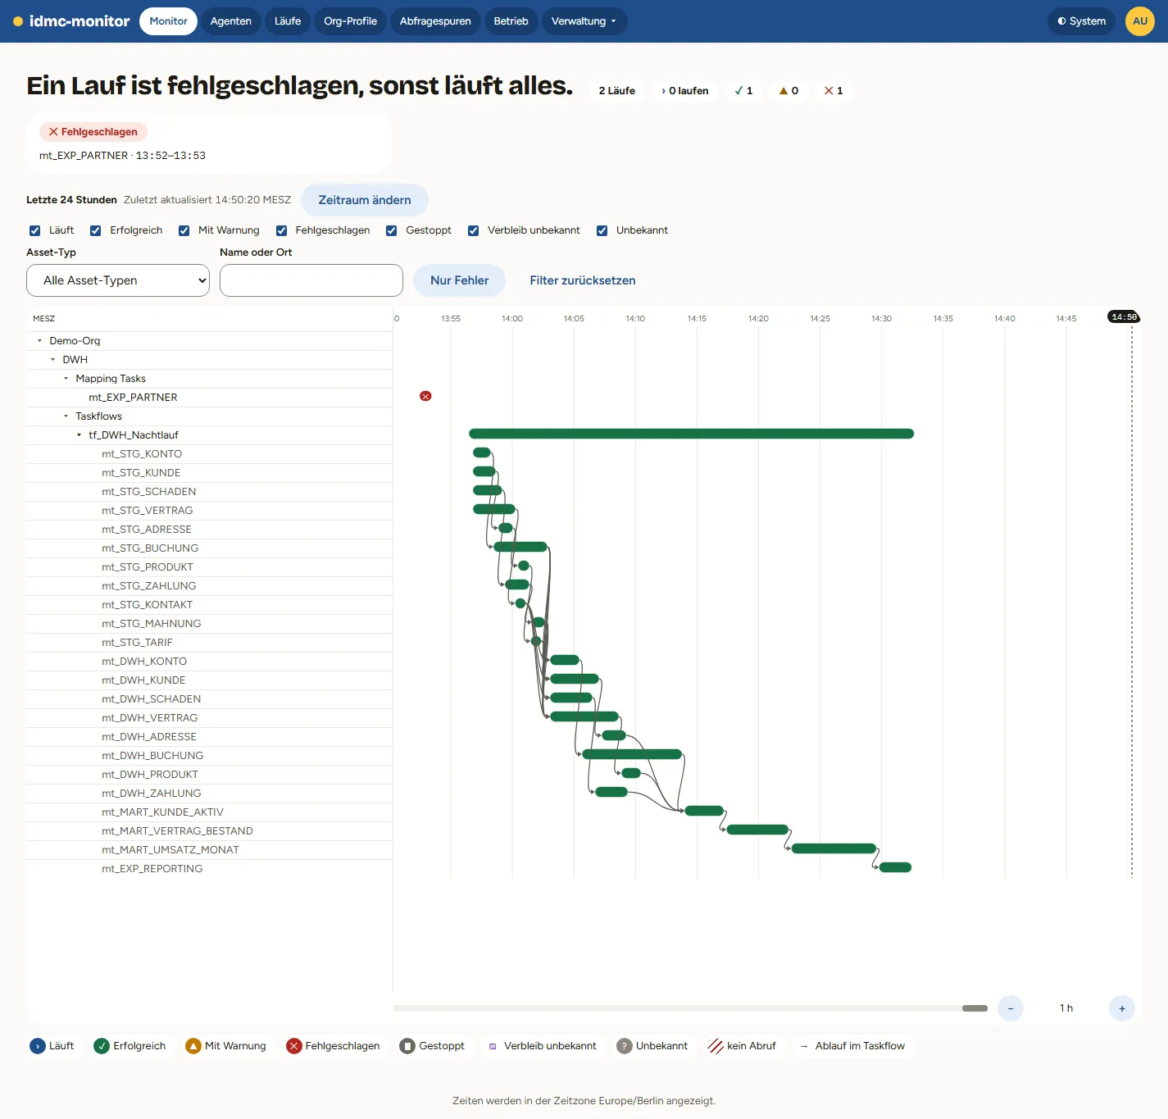The height and width of the screenshot is (1119, 1168).
Task: Click the Nur Fehler button
Action: pos(459,280)
